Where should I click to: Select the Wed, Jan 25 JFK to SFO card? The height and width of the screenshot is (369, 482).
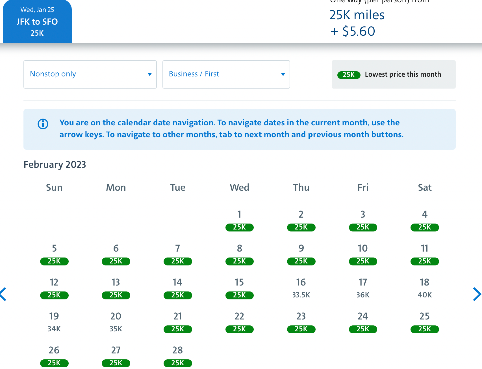click(37, 21)
